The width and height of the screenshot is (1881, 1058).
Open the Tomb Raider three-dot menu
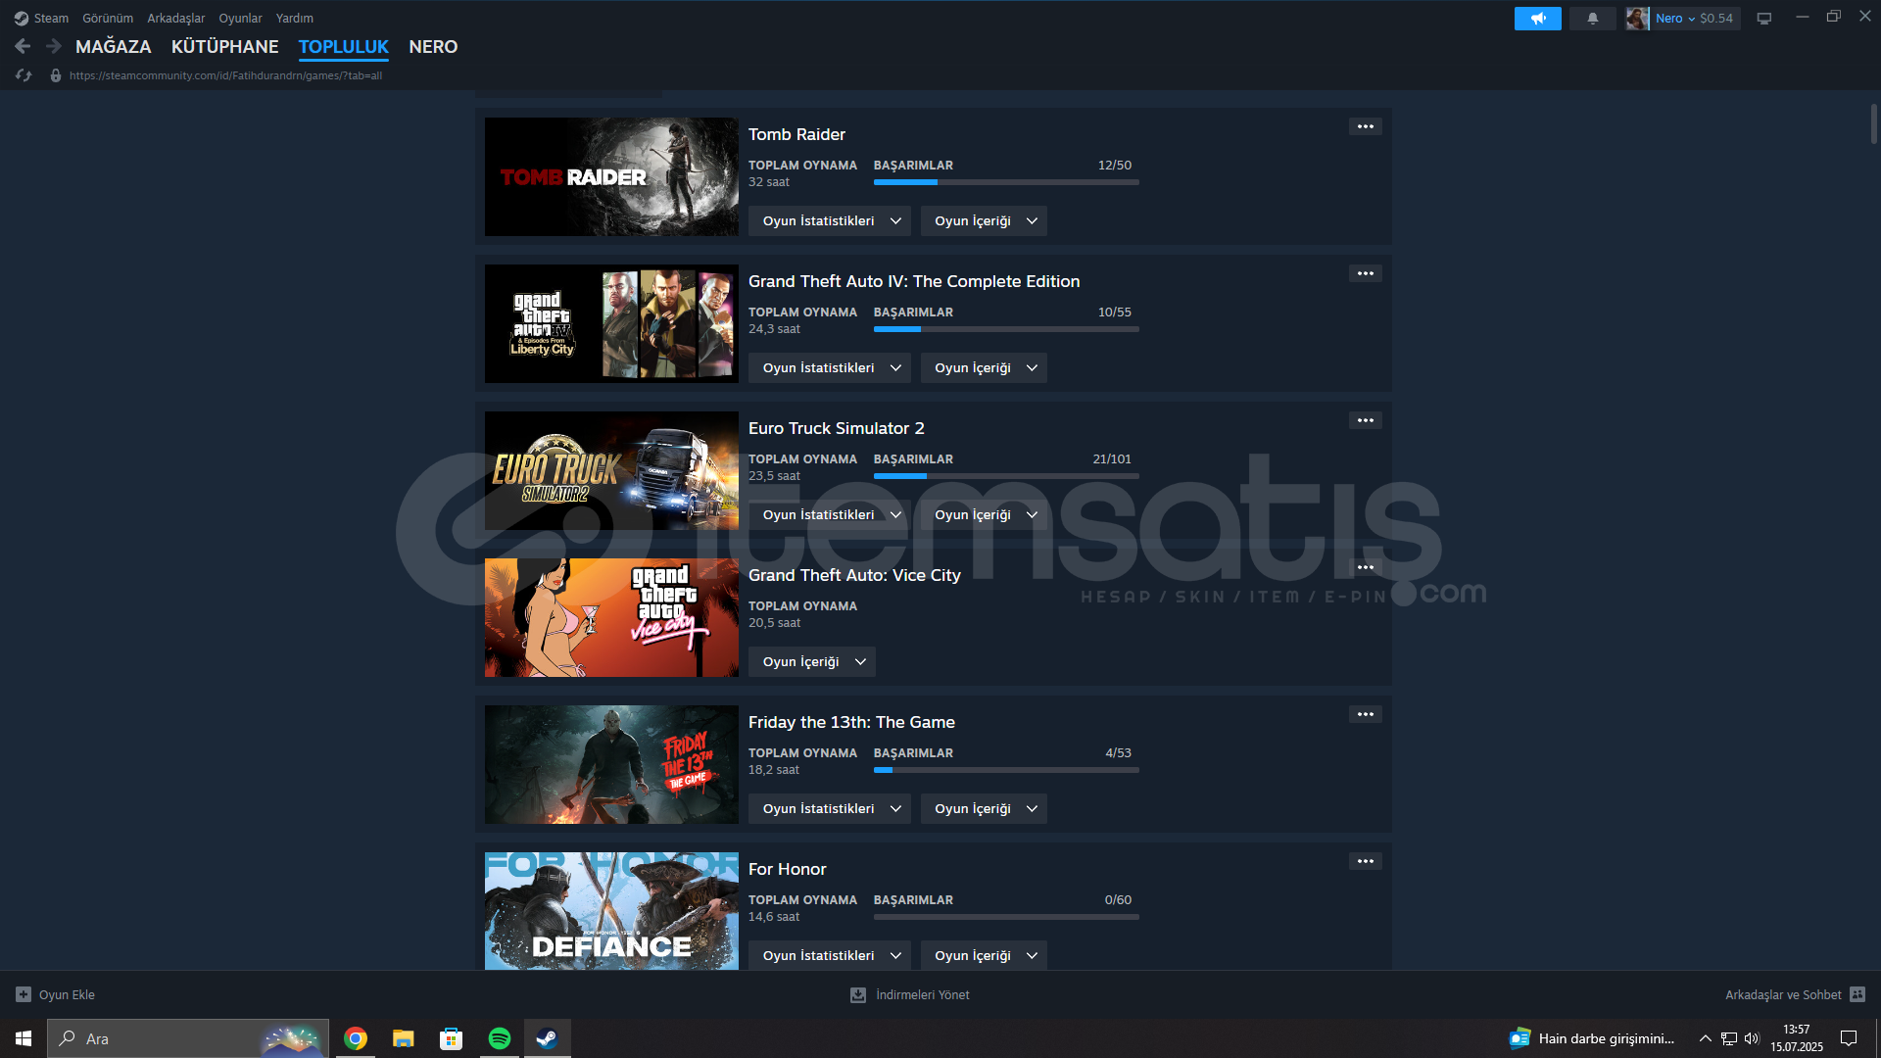[1365, 126]
